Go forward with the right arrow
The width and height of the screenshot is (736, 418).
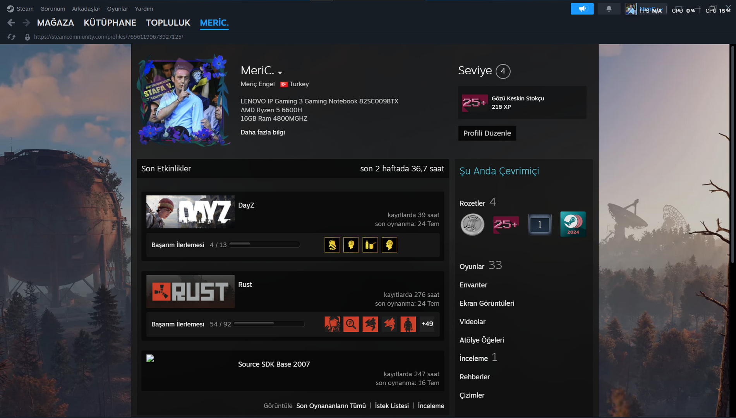coord(26,23)
